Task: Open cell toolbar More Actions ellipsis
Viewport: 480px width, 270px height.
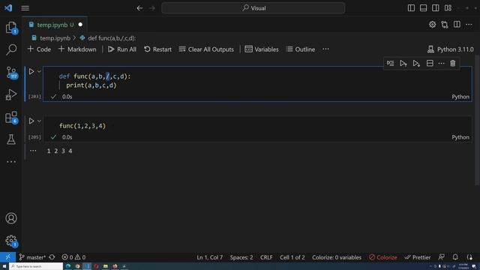Action: point(441,63)
